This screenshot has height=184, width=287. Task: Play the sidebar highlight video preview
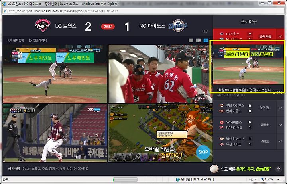point(248,65)
